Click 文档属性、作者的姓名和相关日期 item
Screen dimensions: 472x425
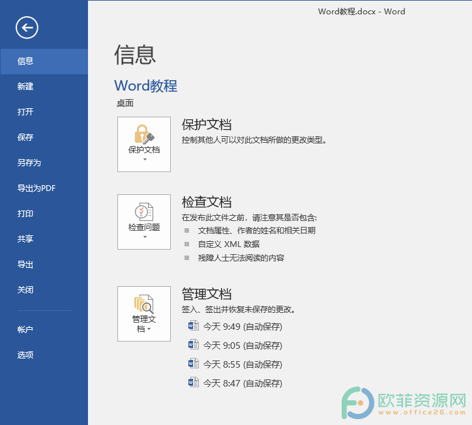(x=256, y=231)
